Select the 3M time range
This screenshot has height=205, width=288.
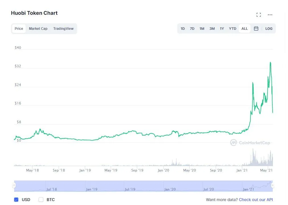coord(212,28)
